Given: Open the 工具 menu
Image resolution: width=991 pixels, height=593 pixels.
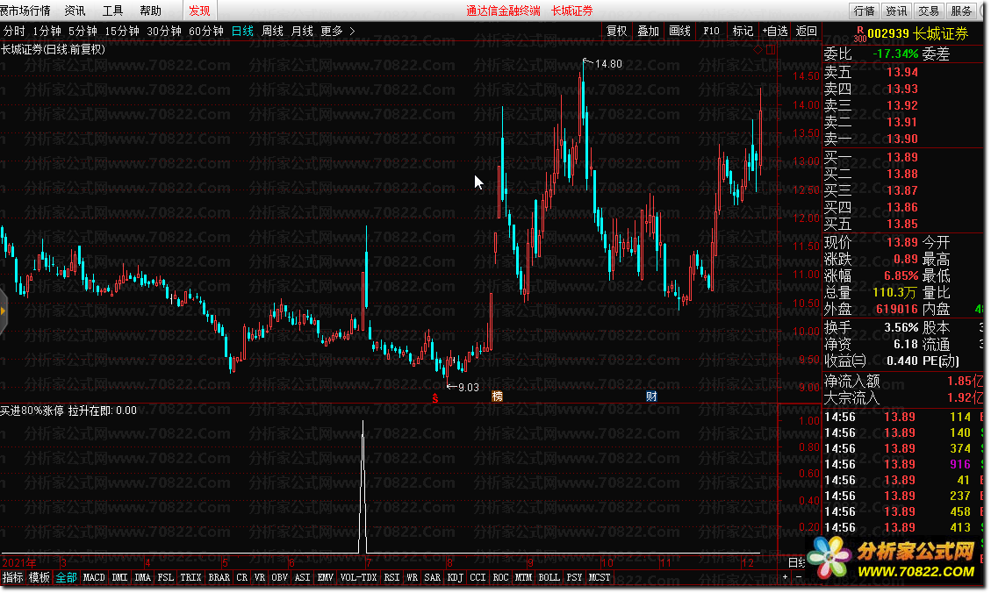Looking at the screenshot, I should coord(112,11).
